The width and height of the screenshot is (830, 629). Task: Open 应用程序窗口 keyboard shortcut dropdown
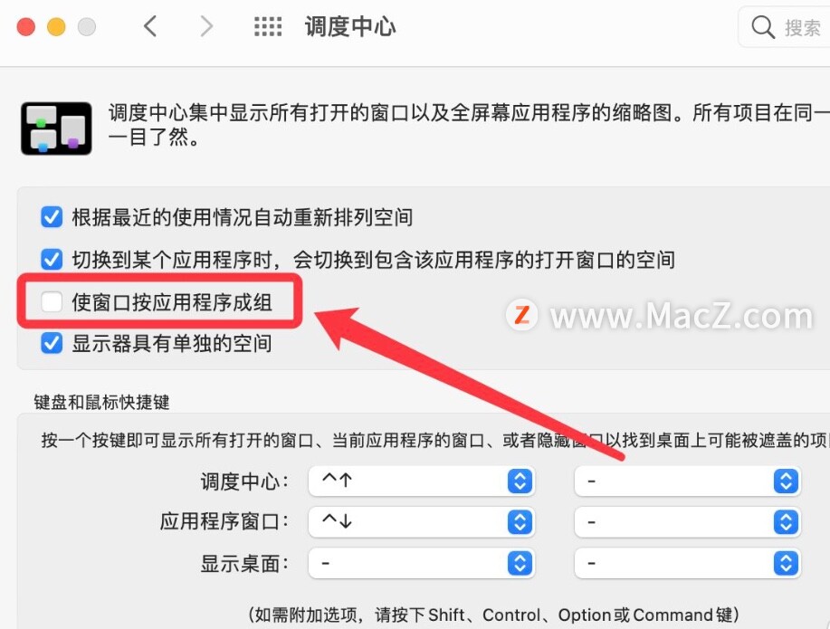point(422,522)
